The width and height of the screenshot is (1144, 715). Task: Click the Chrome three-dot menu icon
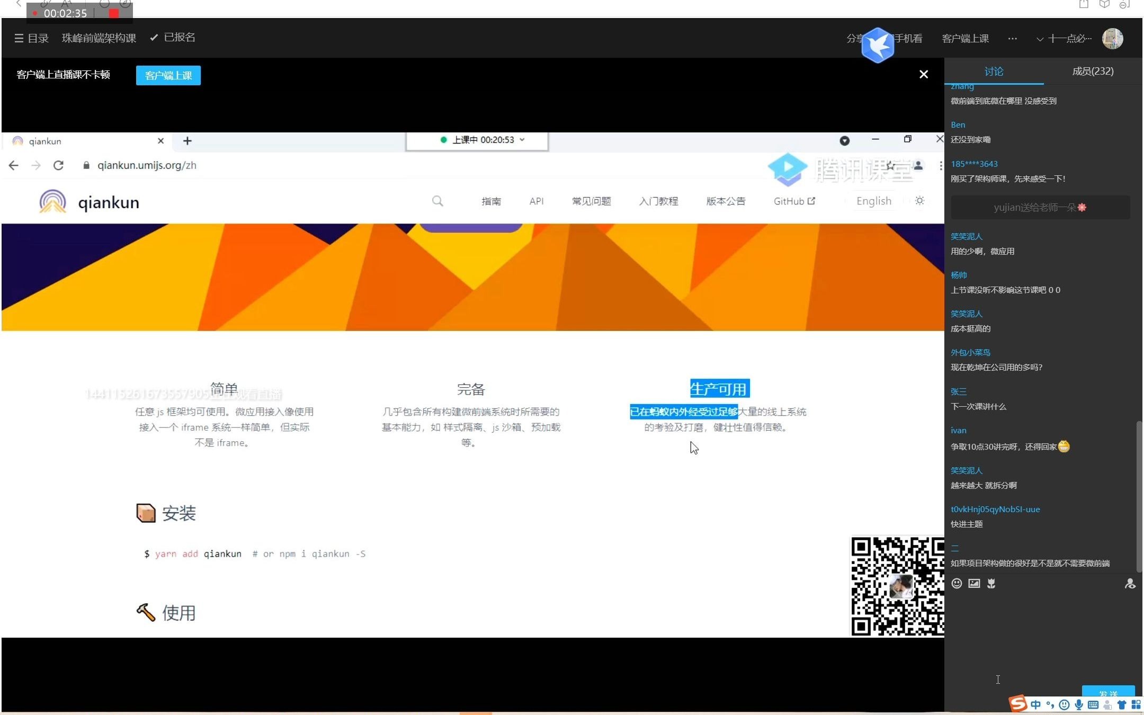pyautogui.click(x=941, y=166)
